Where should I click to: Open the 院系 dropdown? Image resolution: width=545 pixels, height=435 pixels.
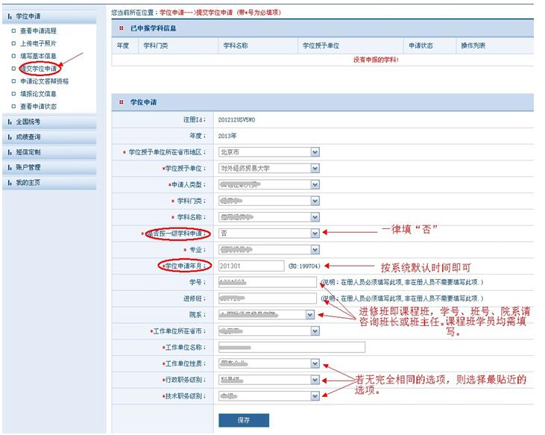(x=267, y=315)
